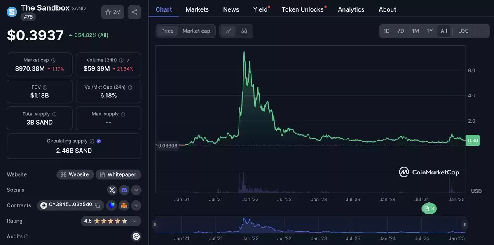Copy the contract address icon
The width and height of the screenshot is (494, 245).
(x=98, y=205)
